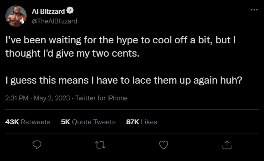Image resolution: width=264 pixels, height=161 pixels.
Task: View the 5K Quote Tweets list
Action: tap(88, 122)
